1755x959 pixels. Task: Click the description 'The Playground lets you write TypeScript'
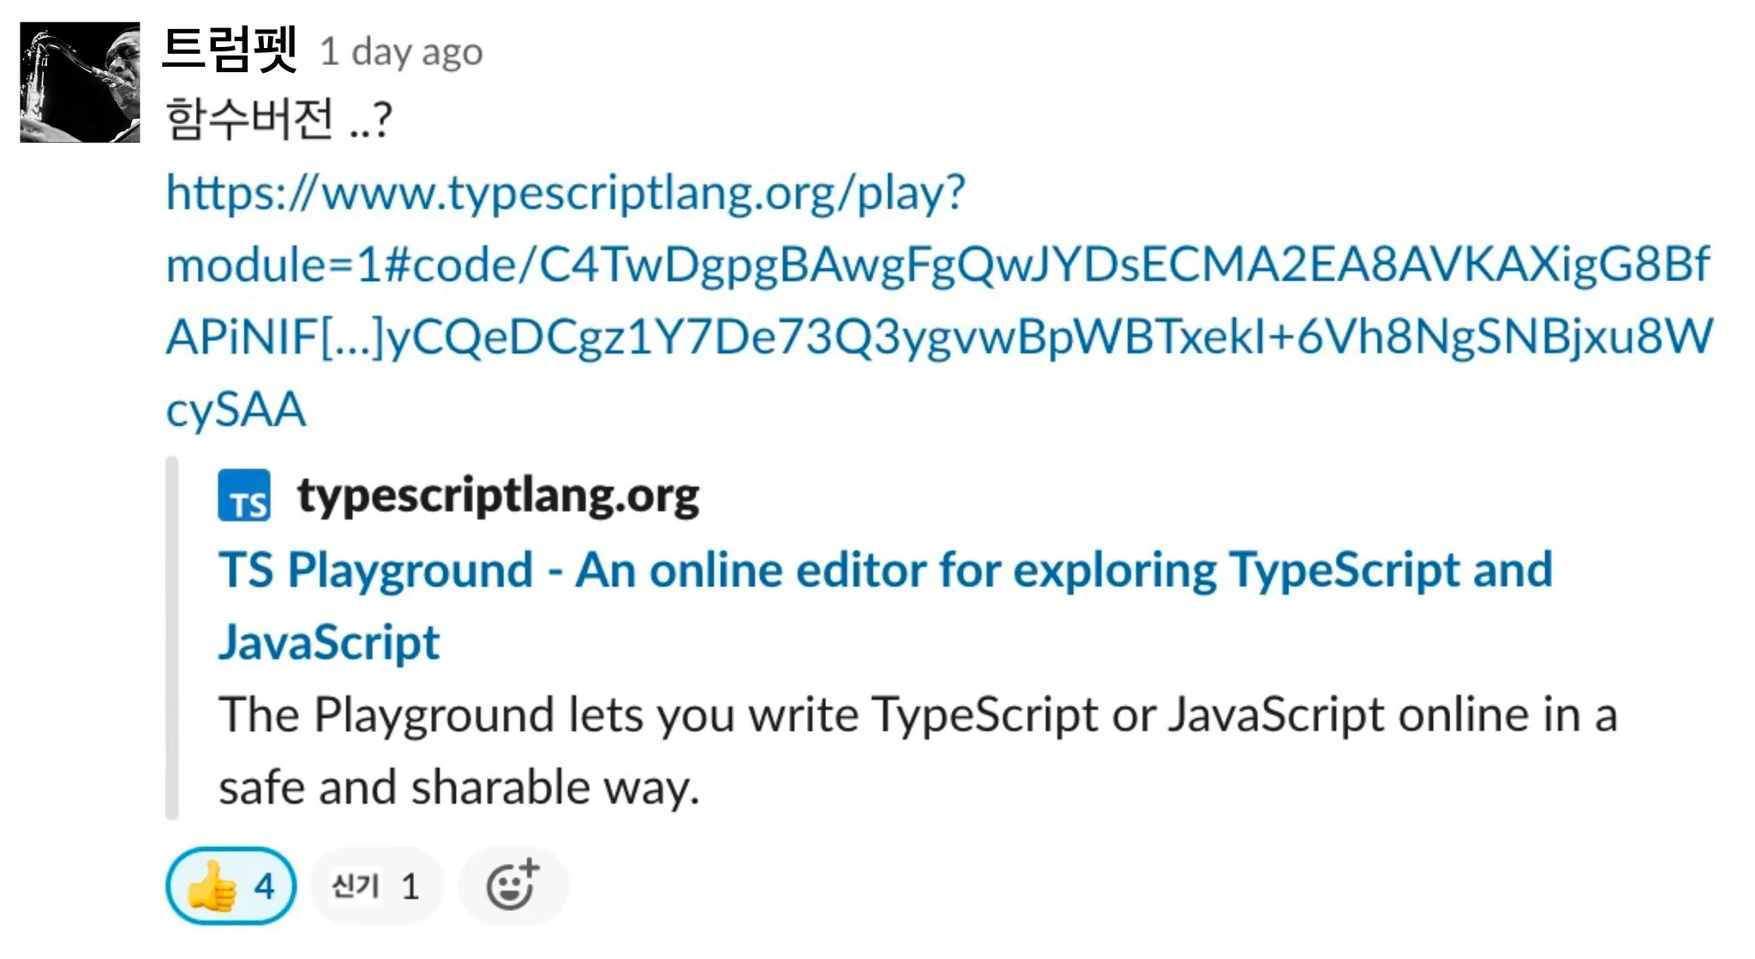(918, 751)
